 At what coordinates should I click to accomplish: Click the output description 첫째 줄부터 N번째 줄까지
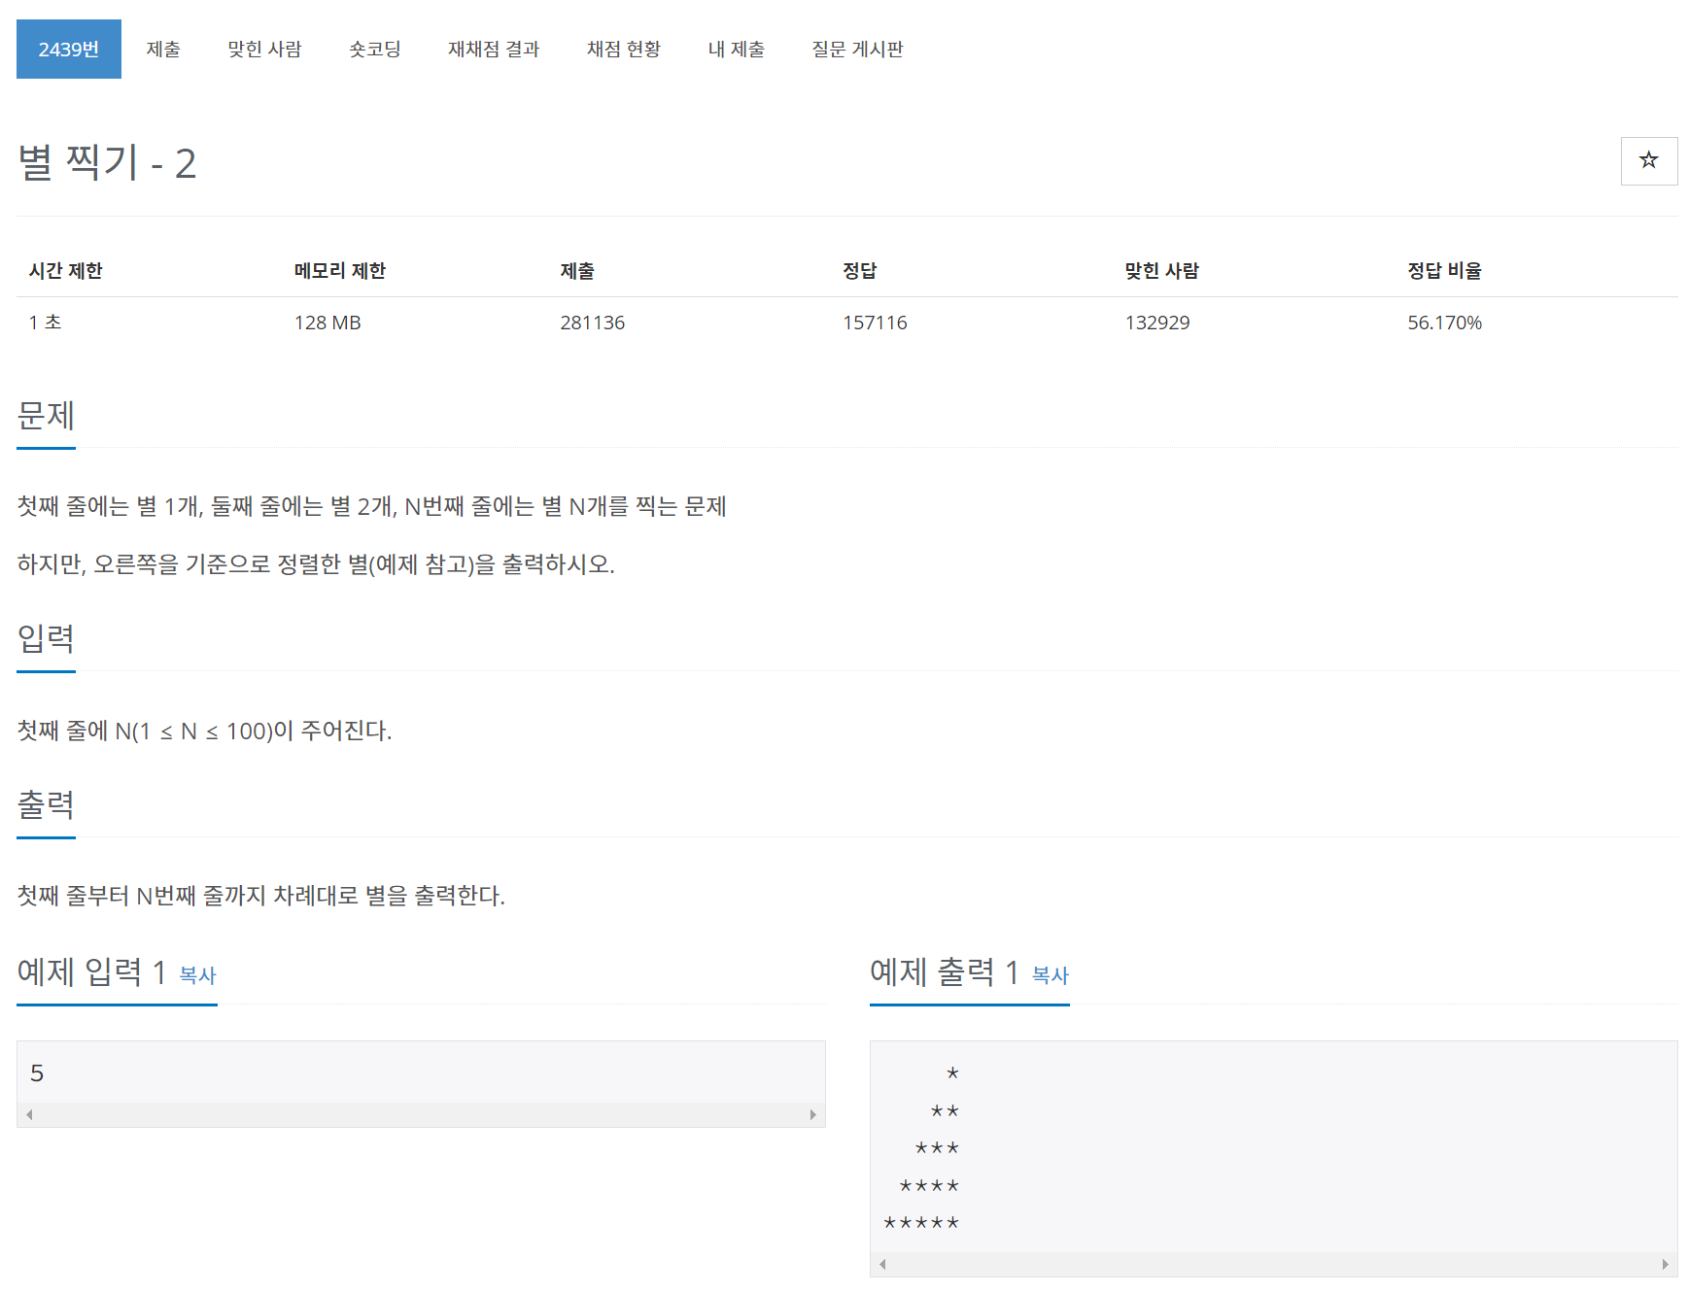(x=261, y=896)
